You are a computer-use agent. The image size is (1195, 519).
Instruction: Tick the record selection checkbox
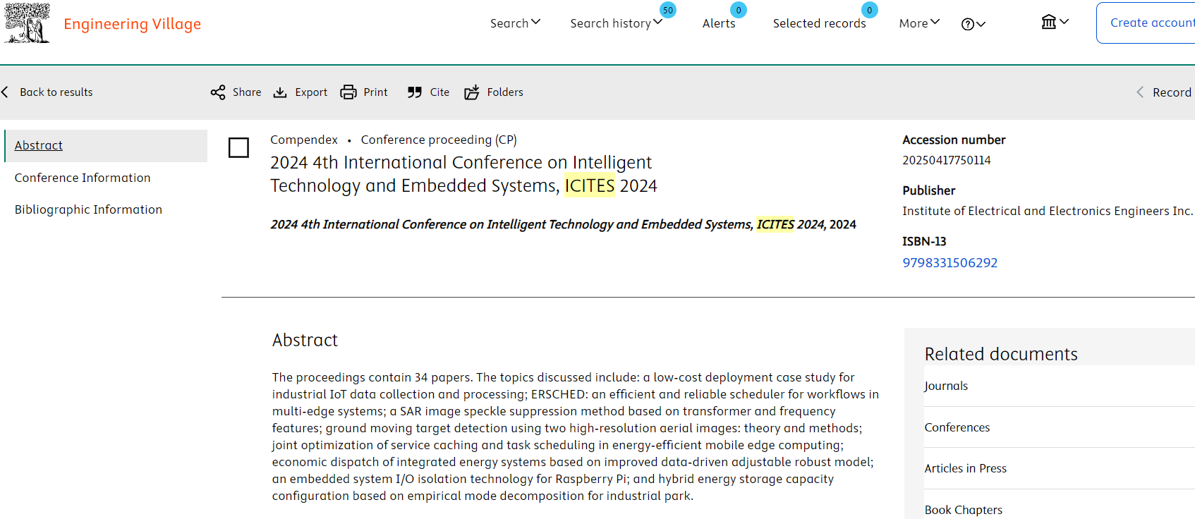click(238, 147)
